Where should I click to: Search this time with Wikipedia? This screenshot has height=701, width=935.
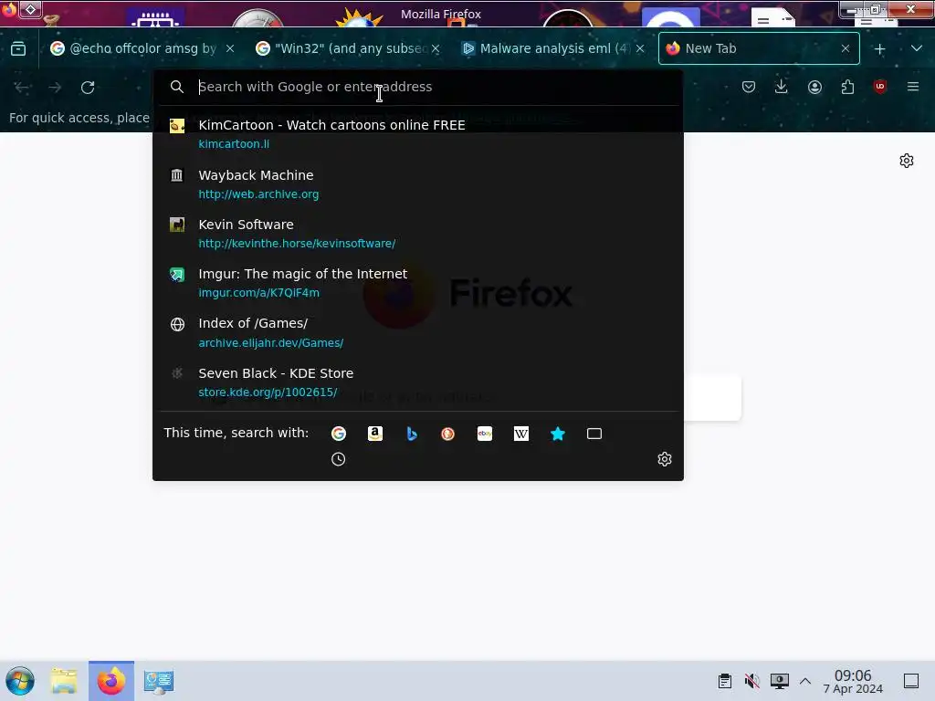pos(521,434)
